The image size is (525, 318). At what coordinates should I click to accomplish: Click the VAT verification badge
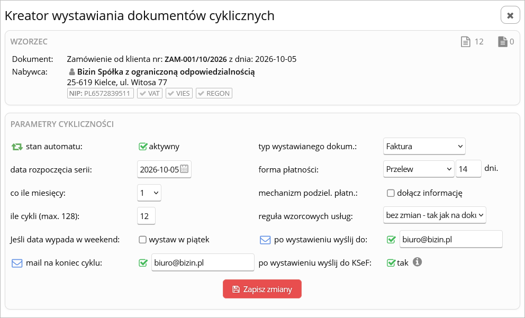pyautogui.click(x=150, y=94)
